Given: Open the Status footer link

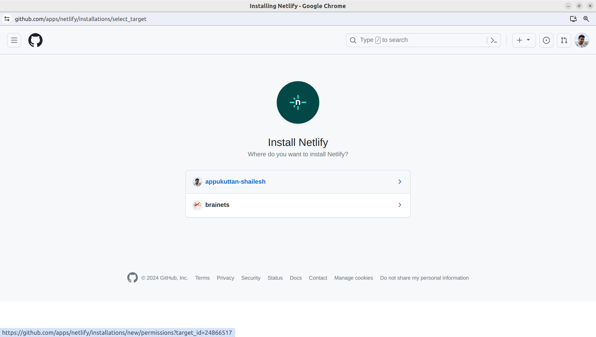Looking at the screenshot, I should click(275, 278).
